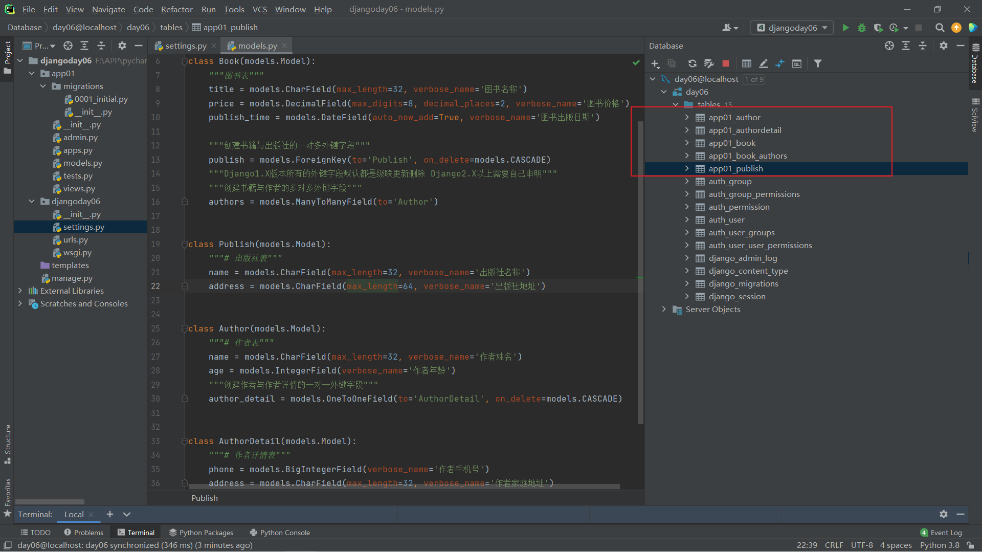Run the djangoday06 configuration
The height and width of the screenshot is (552, 982).
845,28
